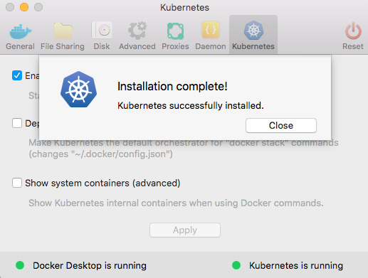Click the 'Kubernetes is running' status text

[x=296, y=265]
